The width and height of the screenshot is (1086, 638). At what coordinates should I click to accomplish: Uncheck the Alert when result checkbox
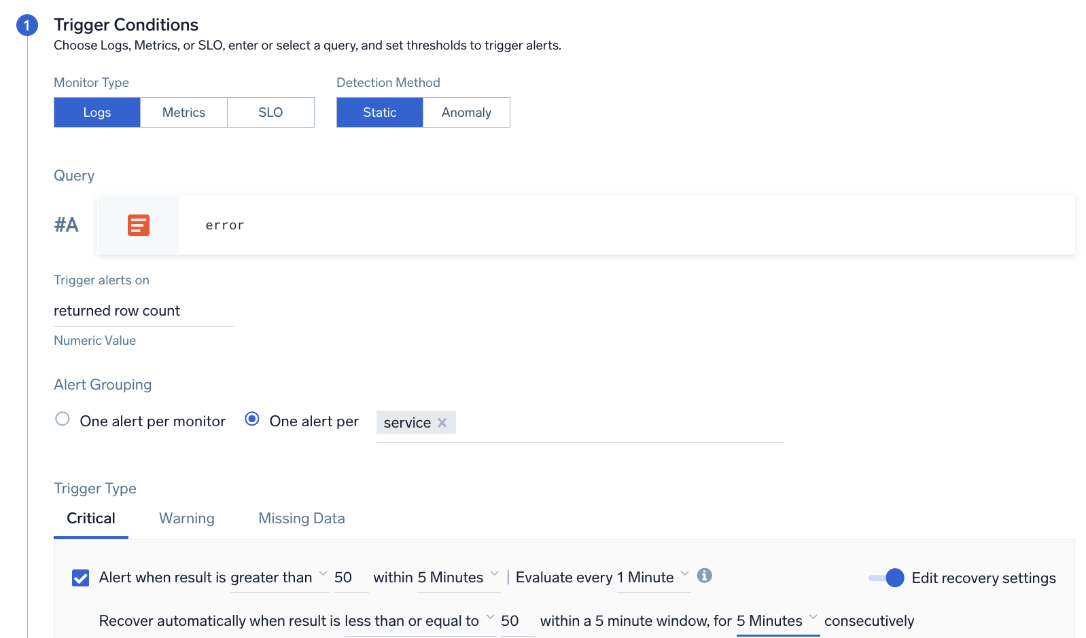tap(81, 578)
